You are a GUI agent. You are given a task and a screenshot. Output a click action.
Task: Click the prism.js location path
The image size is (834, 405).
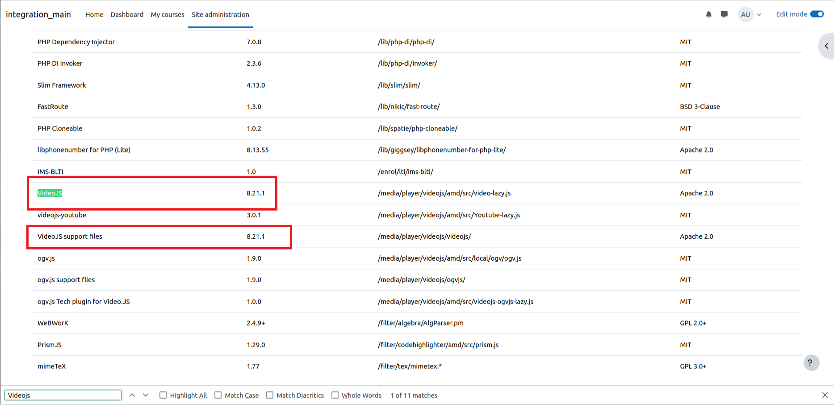(438, 345)
